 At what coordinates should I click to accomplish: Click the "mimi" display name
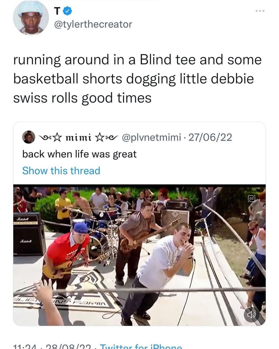pyautogui.click(x=78, y=137)
